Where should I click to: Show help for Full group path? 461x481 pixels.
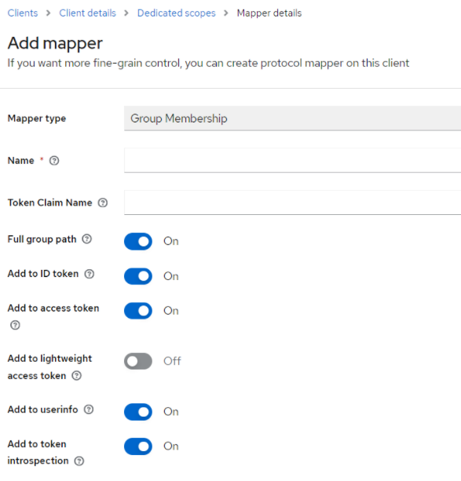(x=87, y=239)
